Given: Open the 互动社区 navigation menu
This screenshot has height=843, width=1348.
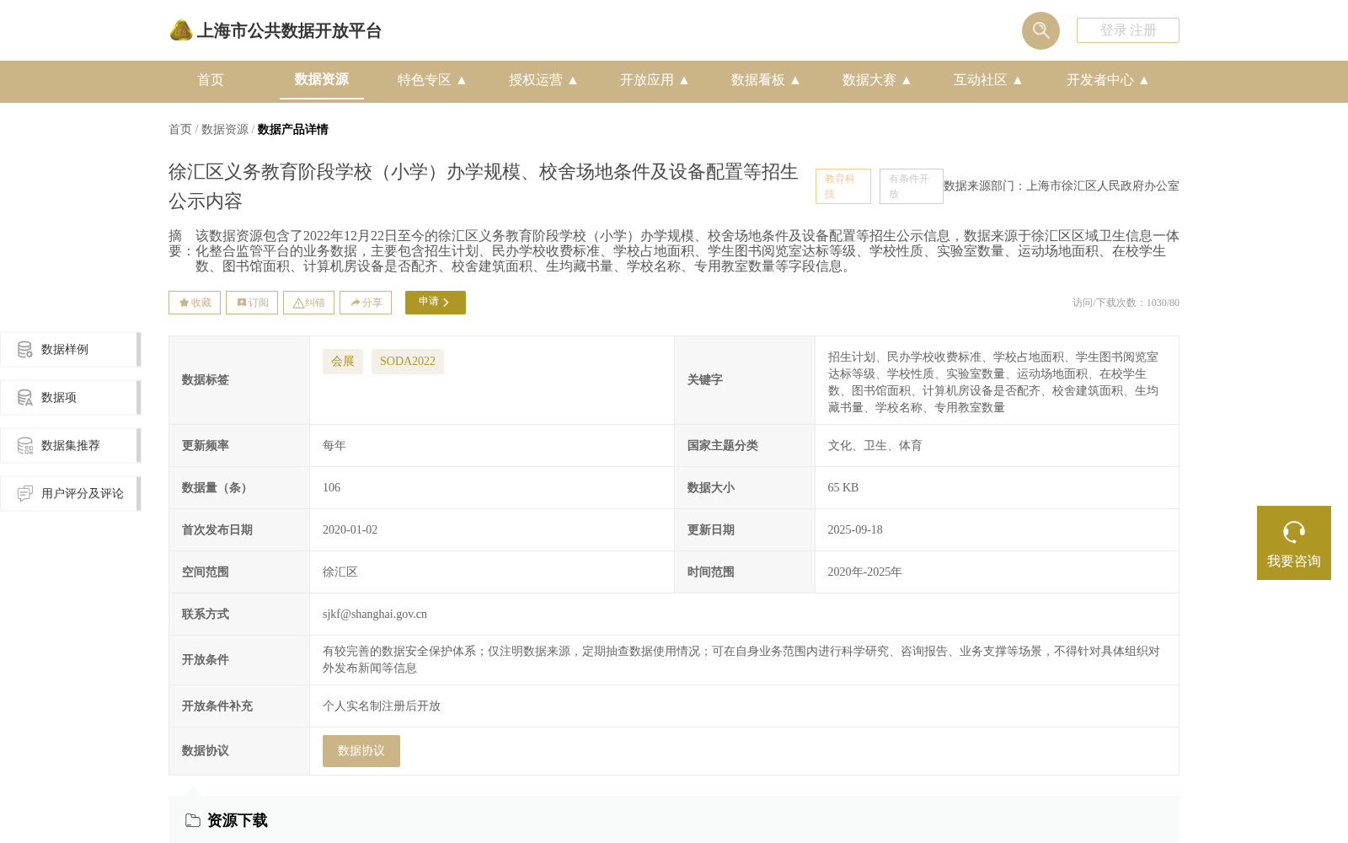Looking at the screenshot, I should tap(987, 80).
